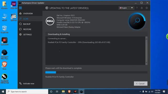The height and width of the screenshot is (94, 168).
Task: Click the Dell logo
Action: (x=50, y=21)
